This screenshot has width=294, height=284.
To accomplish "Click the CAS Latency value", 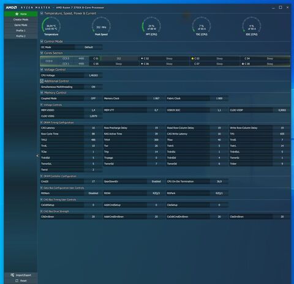I will coord(93,128).
